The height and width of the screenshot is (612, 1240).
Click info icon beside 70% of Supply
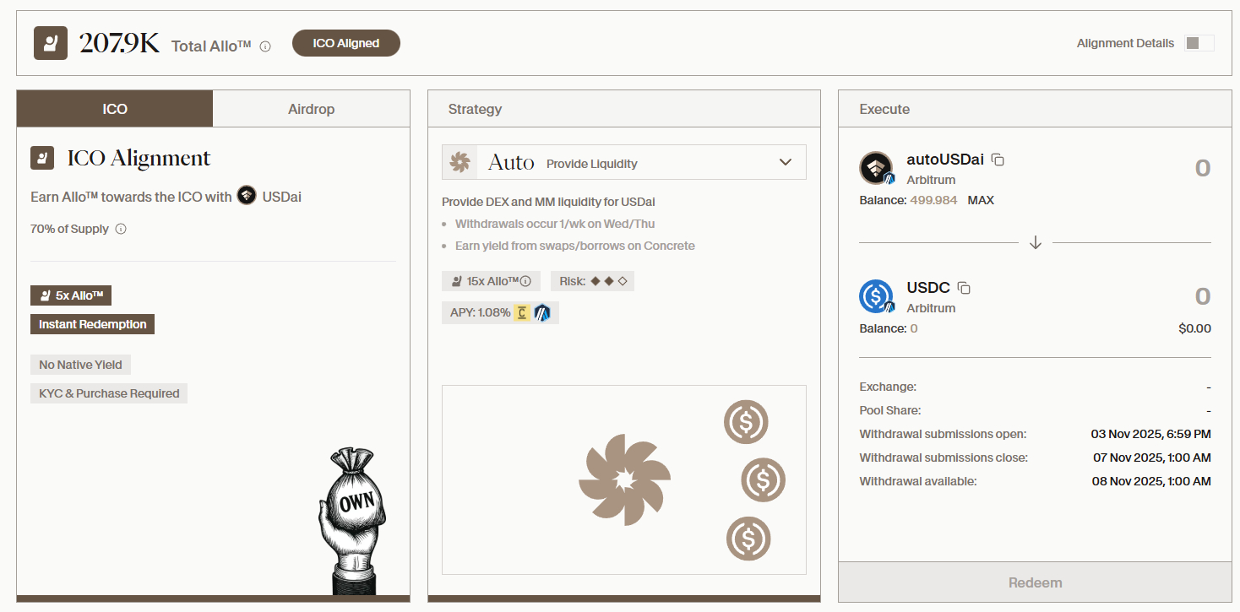tap(121, 229)
